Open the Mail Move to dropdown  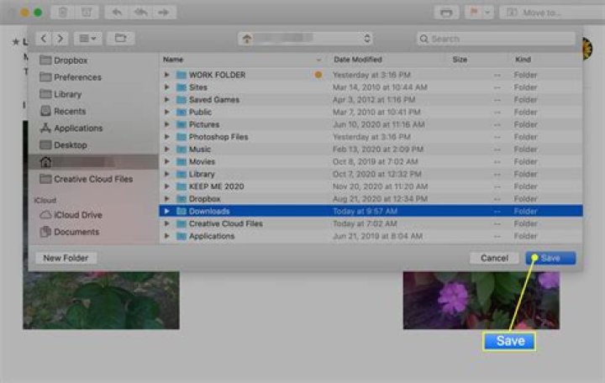pyautogui.click(x=552, y=13)
